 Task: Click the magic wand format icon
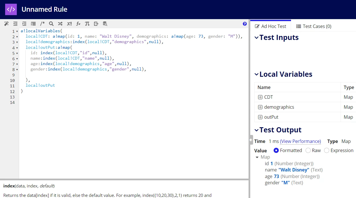click(6, 24)
